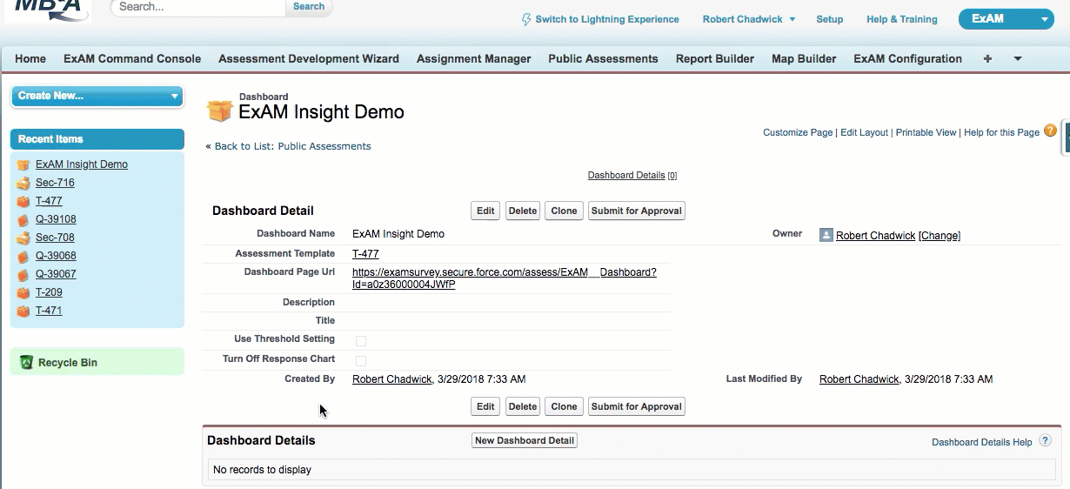Click the icon beside Sec-716
The height and width of the screenshot is (489, 1070).
23,183
